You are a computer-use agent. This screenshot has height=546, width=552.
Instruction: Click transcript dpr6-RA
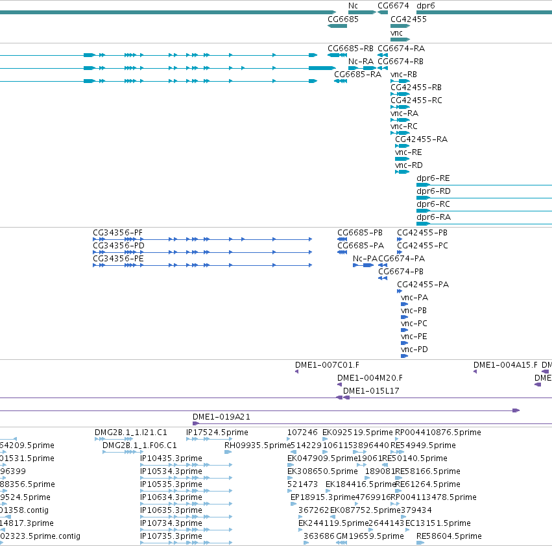pyautogui.click(x=433, y=217)
